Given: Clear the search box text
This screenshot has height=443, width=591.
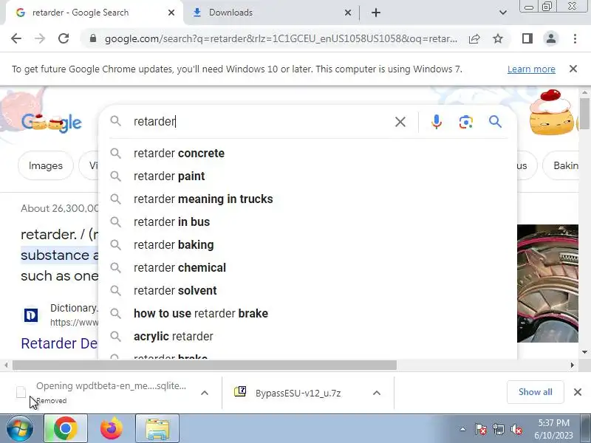Looking at the screenshot, I should [400, 122].
